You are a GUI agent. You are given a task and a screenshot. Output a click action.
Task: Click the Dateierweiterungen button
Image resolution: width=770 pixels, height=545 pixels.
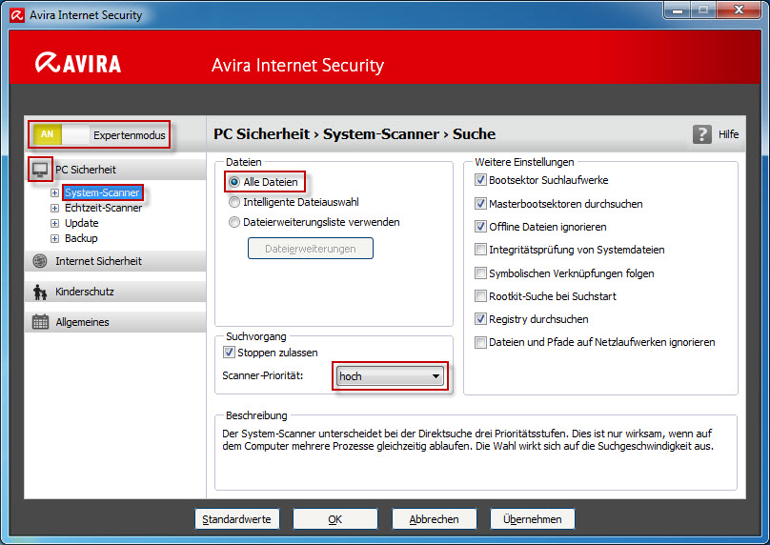click(x=311, y=249)
